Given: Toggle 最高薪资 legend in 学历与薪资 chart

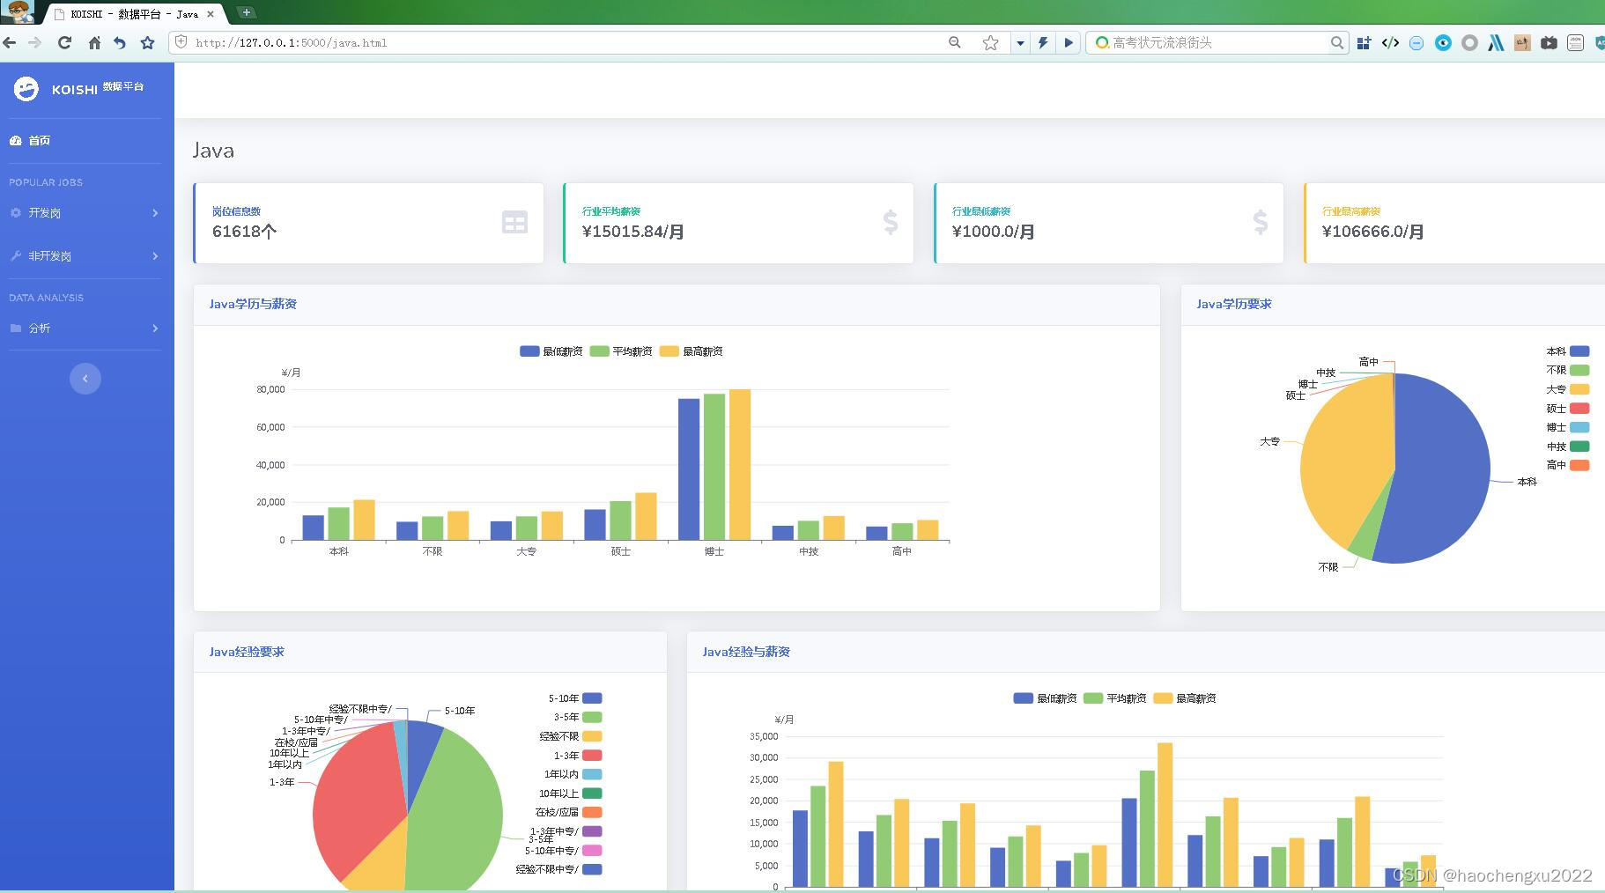Looking at the screenshot, I should [x=692, y=351].
